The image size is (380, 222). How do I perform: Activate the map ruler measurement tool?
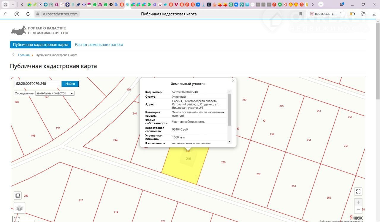18,195
